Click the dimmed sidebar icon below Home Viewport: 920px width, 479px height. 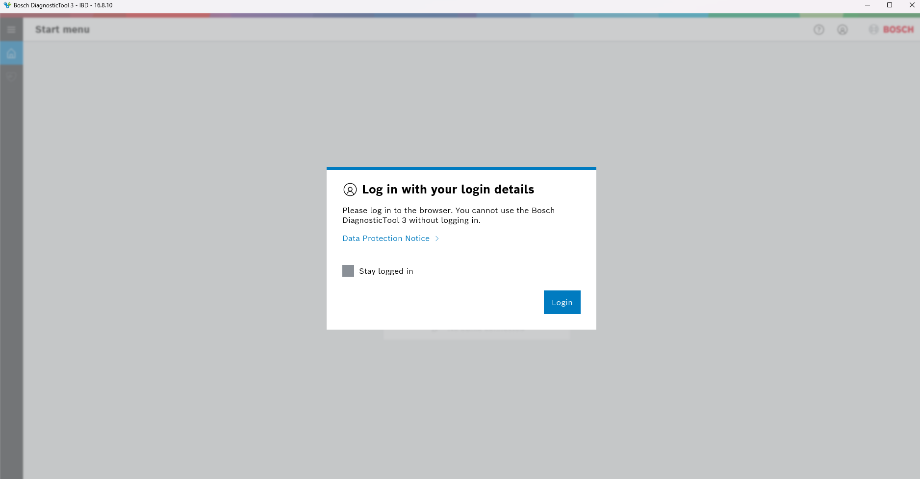11,77
